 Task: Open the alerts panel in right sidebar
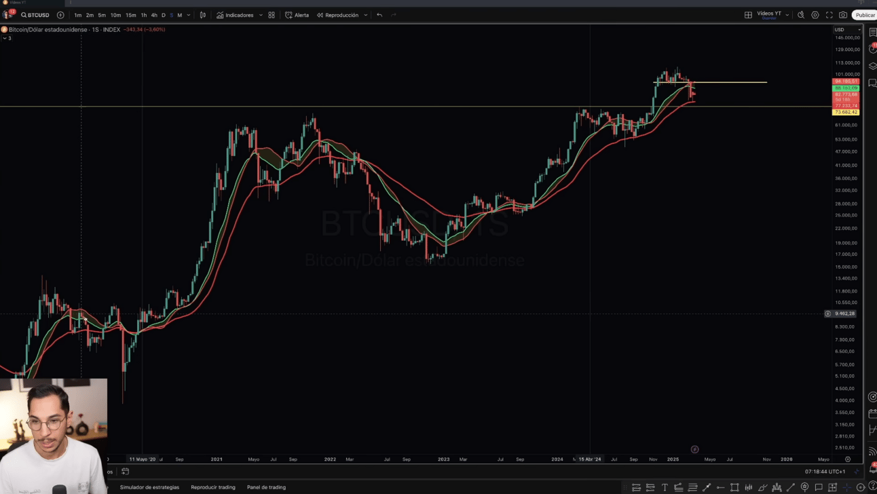[872, 48]
